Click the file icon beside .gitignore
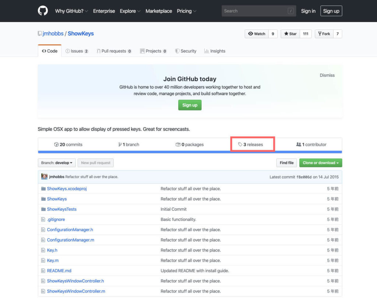The height and width of the screenshot is (298, 377). tap(43, 219)
